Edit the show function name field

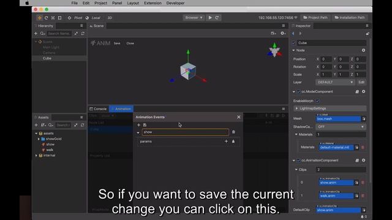click(x=185, y=132)
